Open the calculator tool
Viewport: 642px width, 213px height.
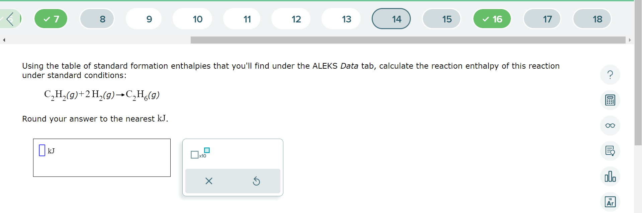point(610,100)
